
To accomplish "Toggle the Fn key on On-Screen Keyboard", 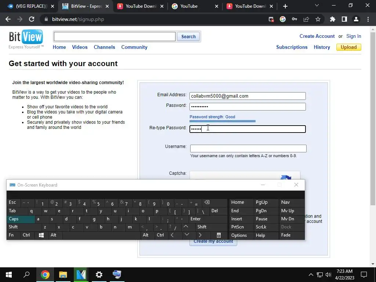I will 14,235.
